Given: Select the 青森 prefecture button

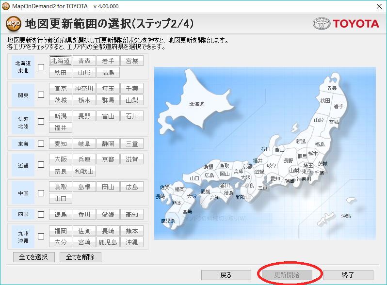Looking at the screenshot, I should pyautogui.click(x=84, y=61).
